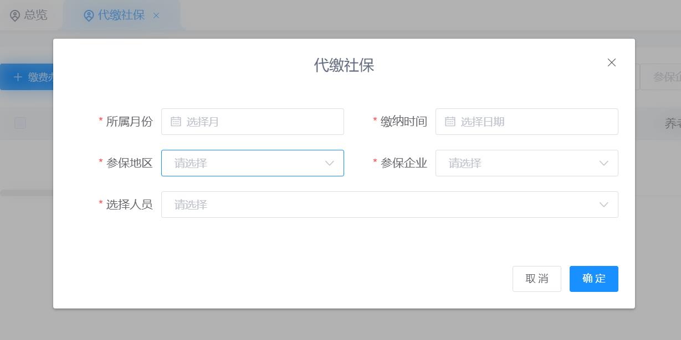The image size is (681, 340).
Task: Cancel the dialog via 取消 button
Action: [536, 279]
